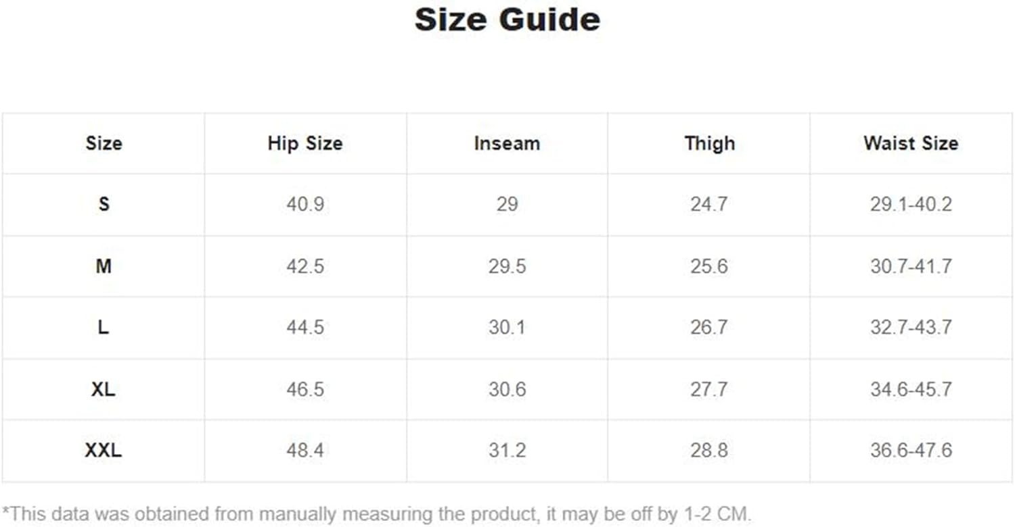Click hip size value 40.9

point(305,204)
